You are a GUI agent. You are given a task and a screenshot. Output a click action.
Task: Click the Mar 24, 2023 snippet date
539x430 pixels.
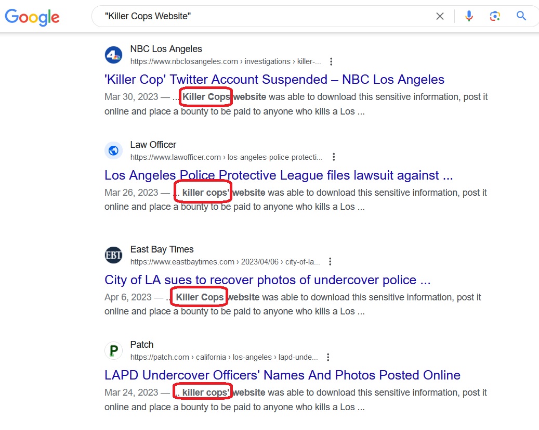point(132,393)
